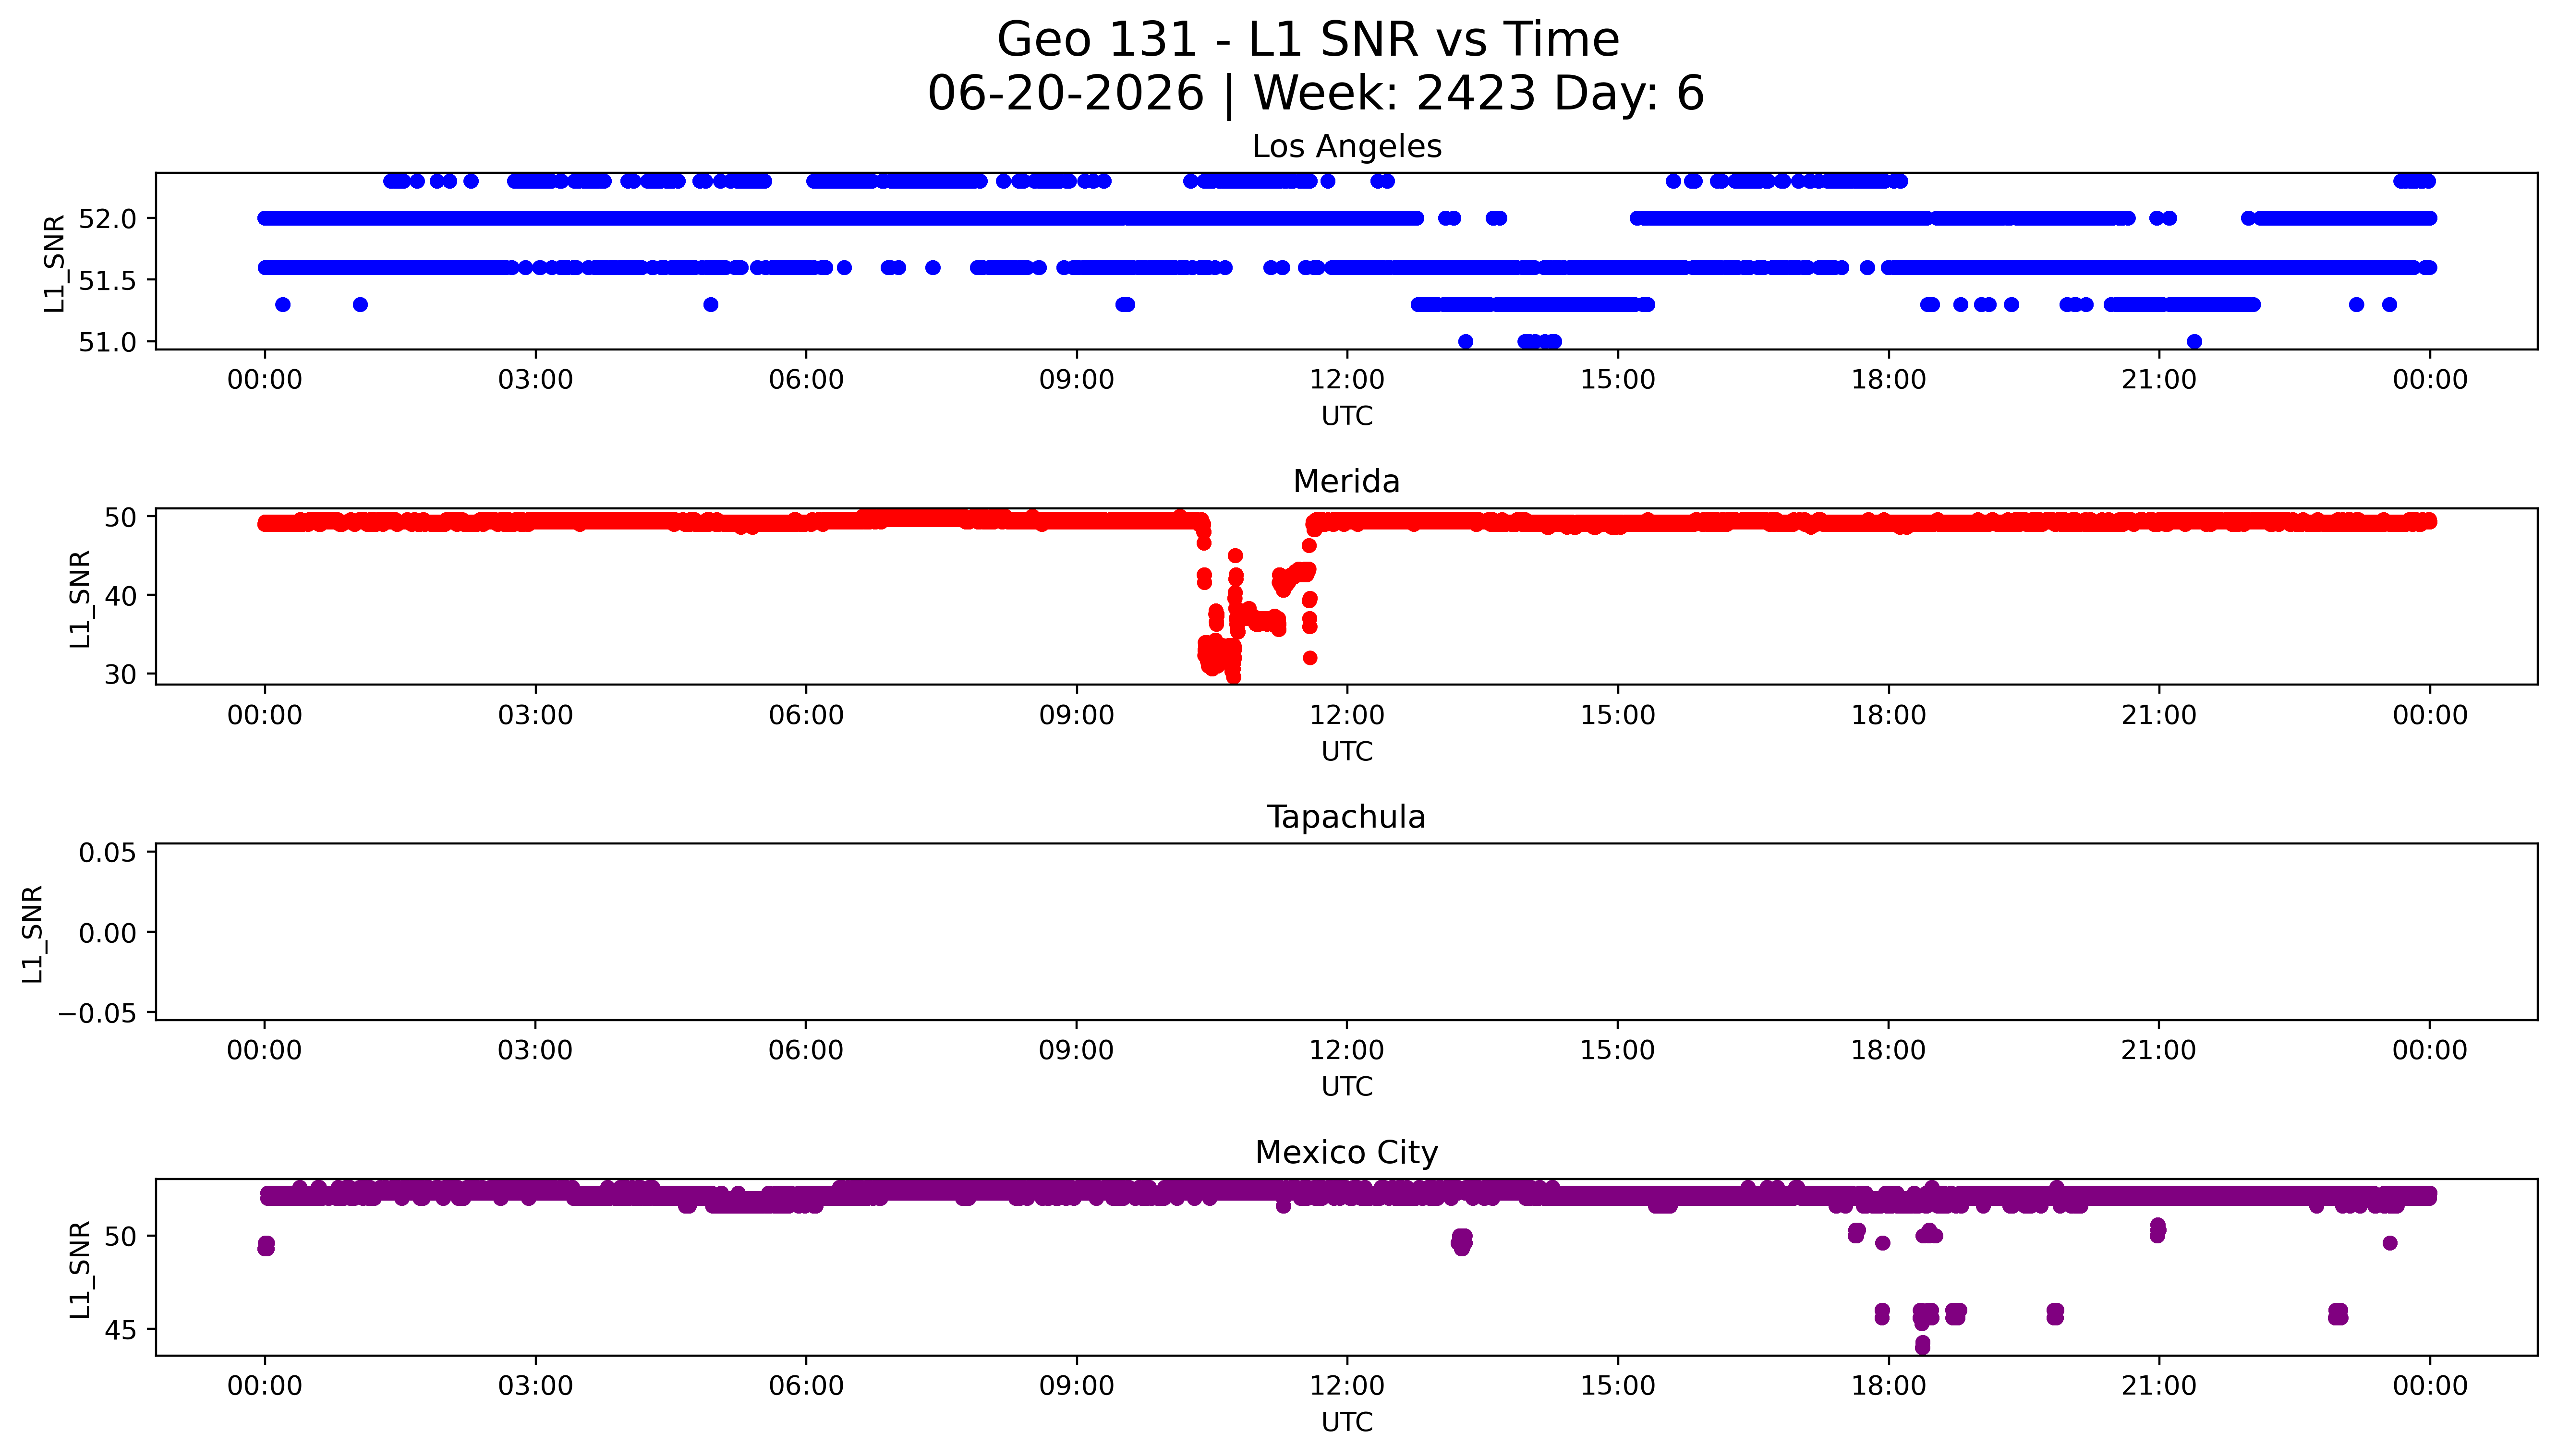This screenshot has height=1456, width=2557.
Task: Click the UTC axis label below Tapachula plot
Action: 1346,1087
